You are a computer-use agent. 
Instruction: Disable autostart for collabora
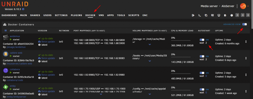202,73
